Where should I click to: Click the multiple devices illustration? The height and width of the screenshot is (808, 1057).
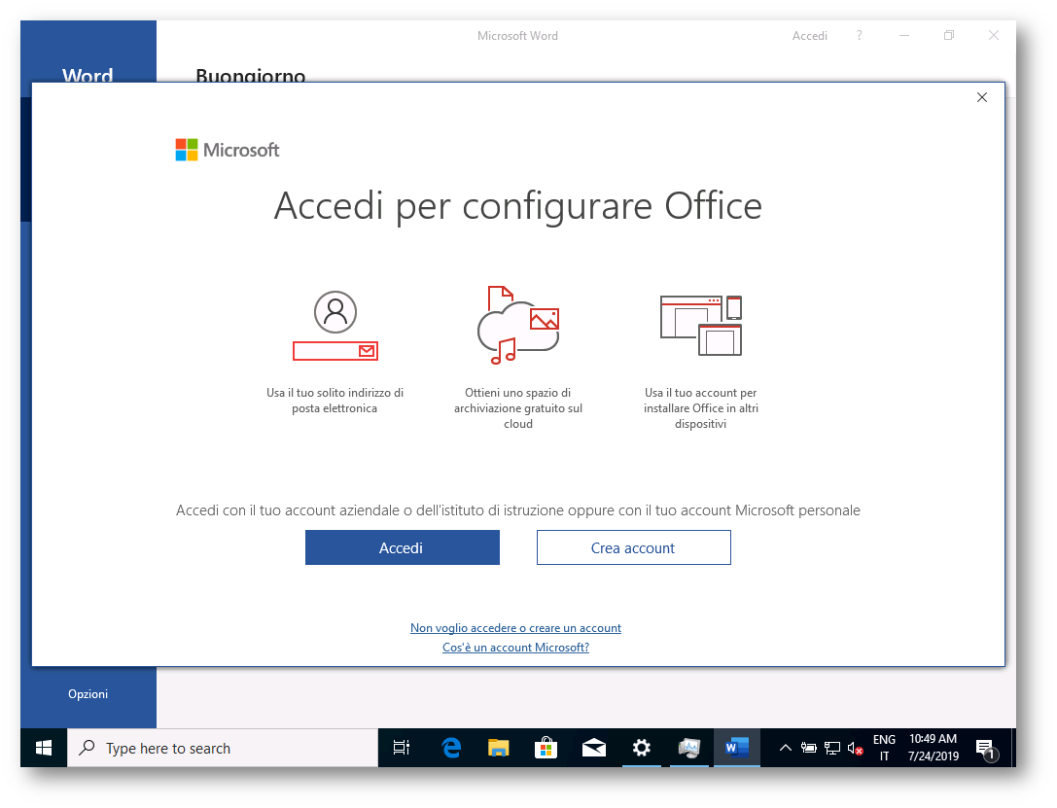coord(701,325)
